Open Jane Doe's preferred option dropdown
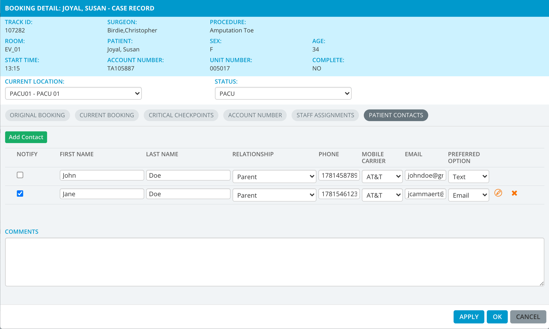 (x=468, y=195)
